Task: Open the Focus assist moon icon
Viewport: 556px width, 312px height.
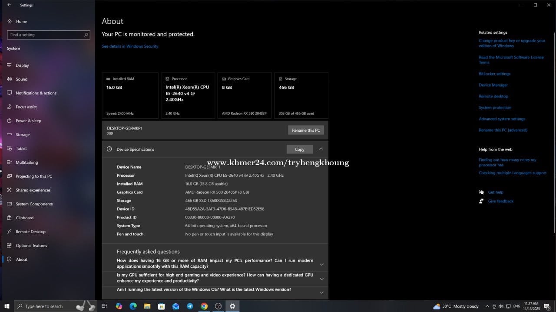Action: pos(10,107)
